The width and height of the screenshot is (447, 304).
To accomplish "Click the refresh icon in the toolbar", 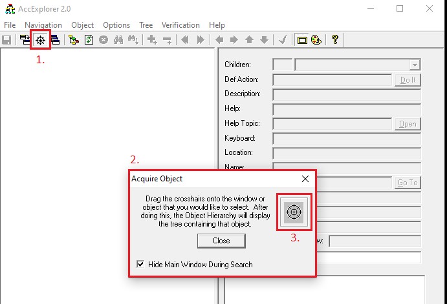I will coord(89,40).
